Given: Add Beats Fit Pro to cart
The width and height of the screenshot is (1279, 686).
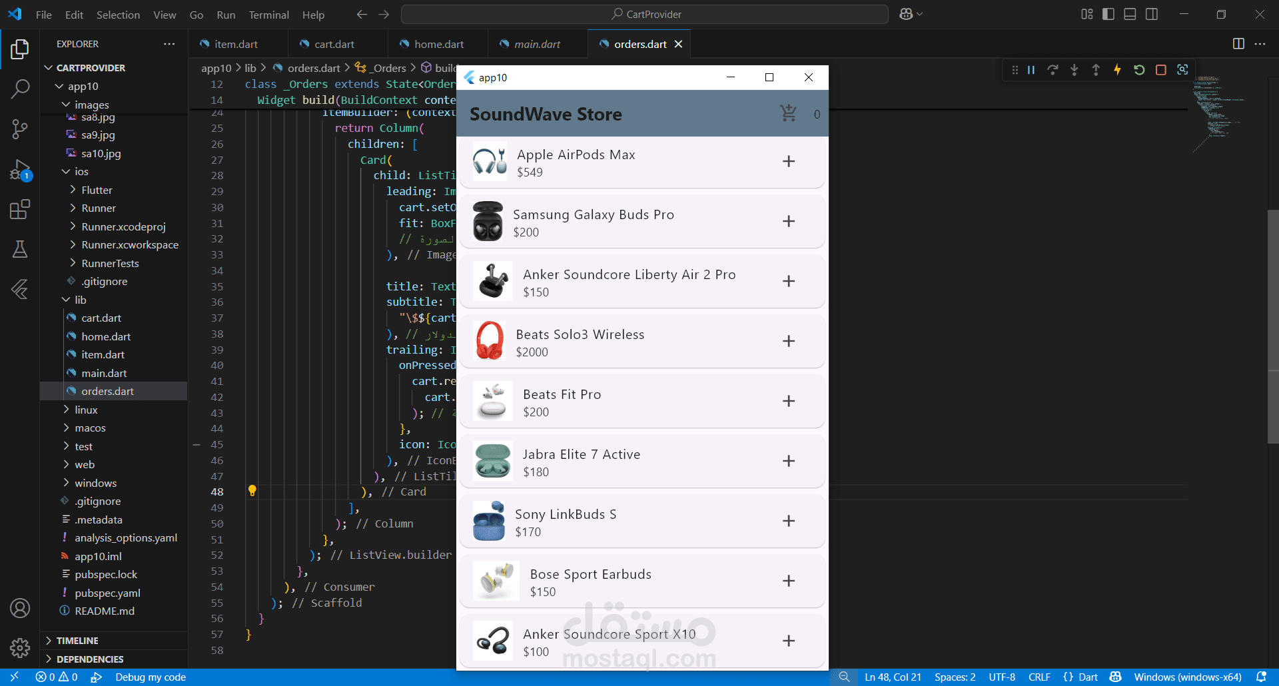Looking at the screenshot, I should (789, 401).
